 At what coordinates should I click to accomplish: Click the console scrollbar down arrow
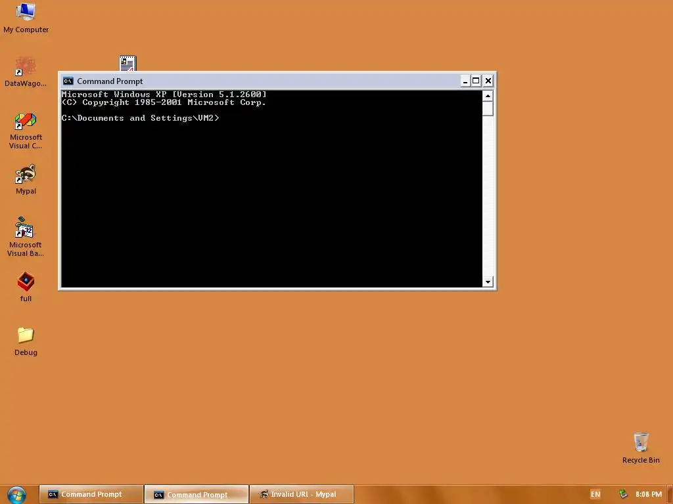coord(488,282)
